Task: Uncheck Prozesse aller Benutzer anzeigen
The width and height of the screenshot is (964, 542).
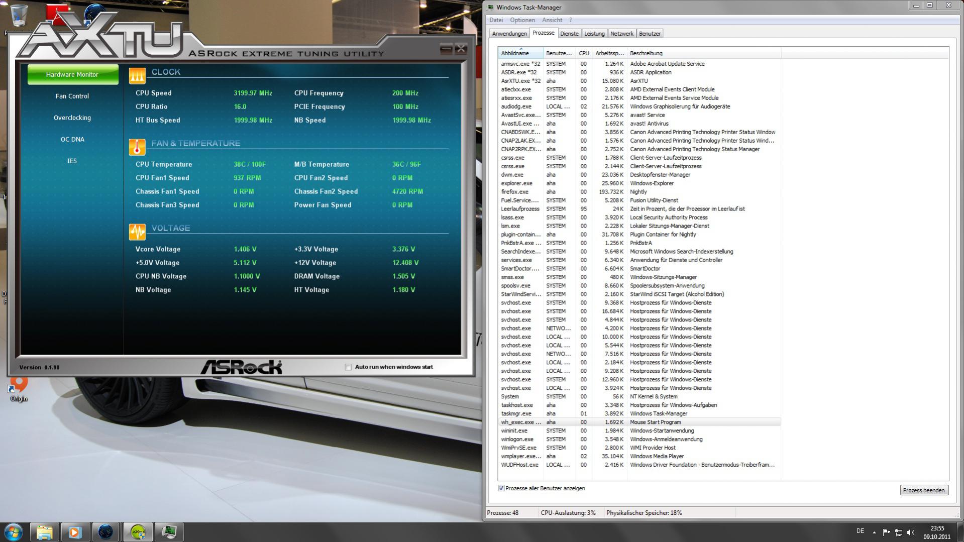Action: pyautogui.click(x=501, y=488)
